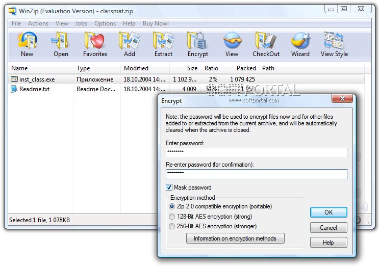Sort by the Modified column header
The width and height of the screenshot is (379, 267).
coord(145,68)
